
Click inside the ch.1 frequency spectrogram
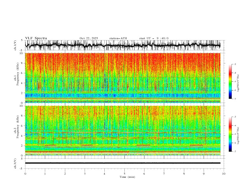point(122,78)
